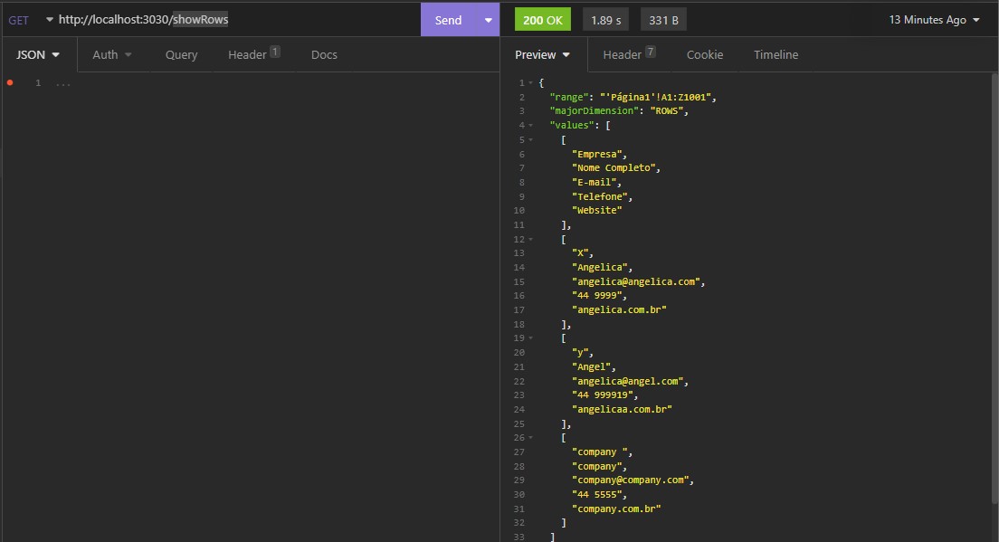This screenshot has height=542, width=999.
Task: Open the "13 Minutes Ago" response history dropdown
Action: pos(932,19)
